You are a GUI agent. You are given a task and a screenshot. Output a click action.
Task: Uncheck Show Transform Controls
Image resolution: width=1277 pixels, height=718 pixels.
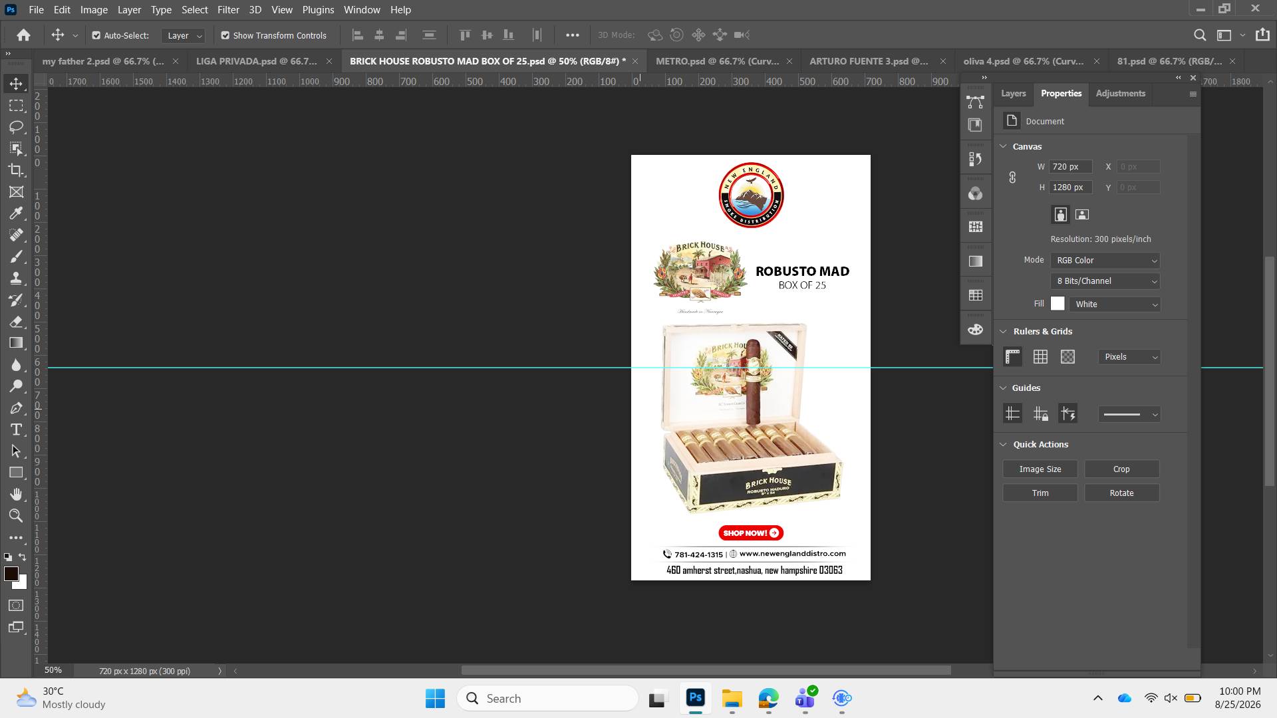coord(225,35)
